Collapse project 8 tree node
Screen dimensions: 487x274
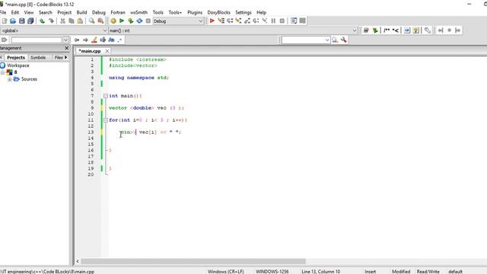2,72
